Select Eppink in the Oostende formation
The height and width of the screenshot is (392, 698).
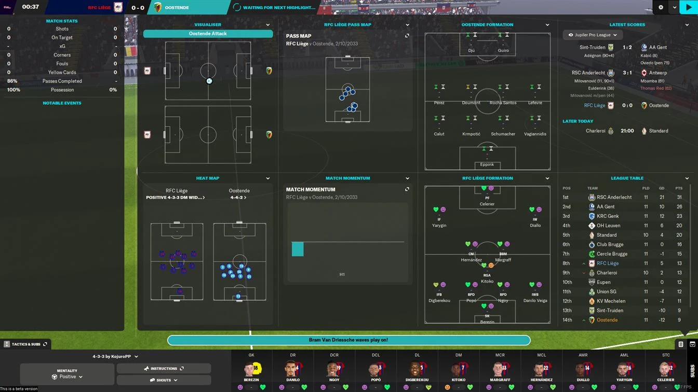click(487, 156)
